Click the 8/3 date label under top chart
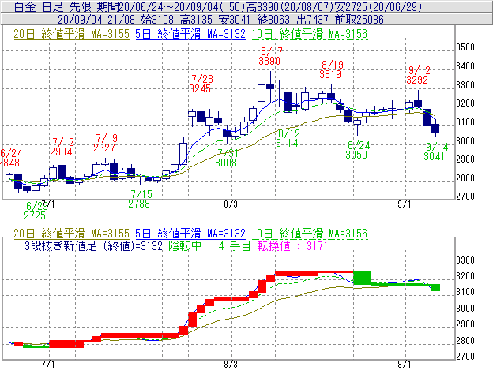 231,204
